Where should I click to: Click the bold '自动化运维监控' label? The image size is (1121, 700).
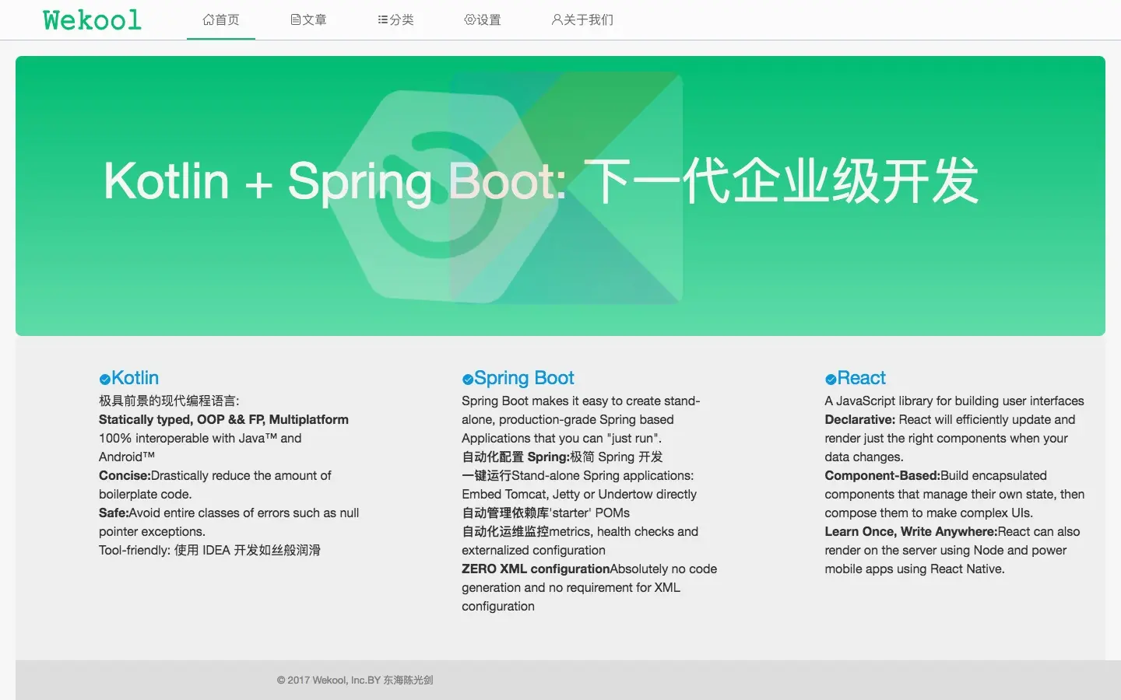505,532
